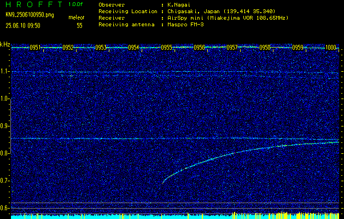This screenshot has height=219, width=344.
Task: Select the 0957 time marker
Action: pyautogui.click(x=232, y=48)
